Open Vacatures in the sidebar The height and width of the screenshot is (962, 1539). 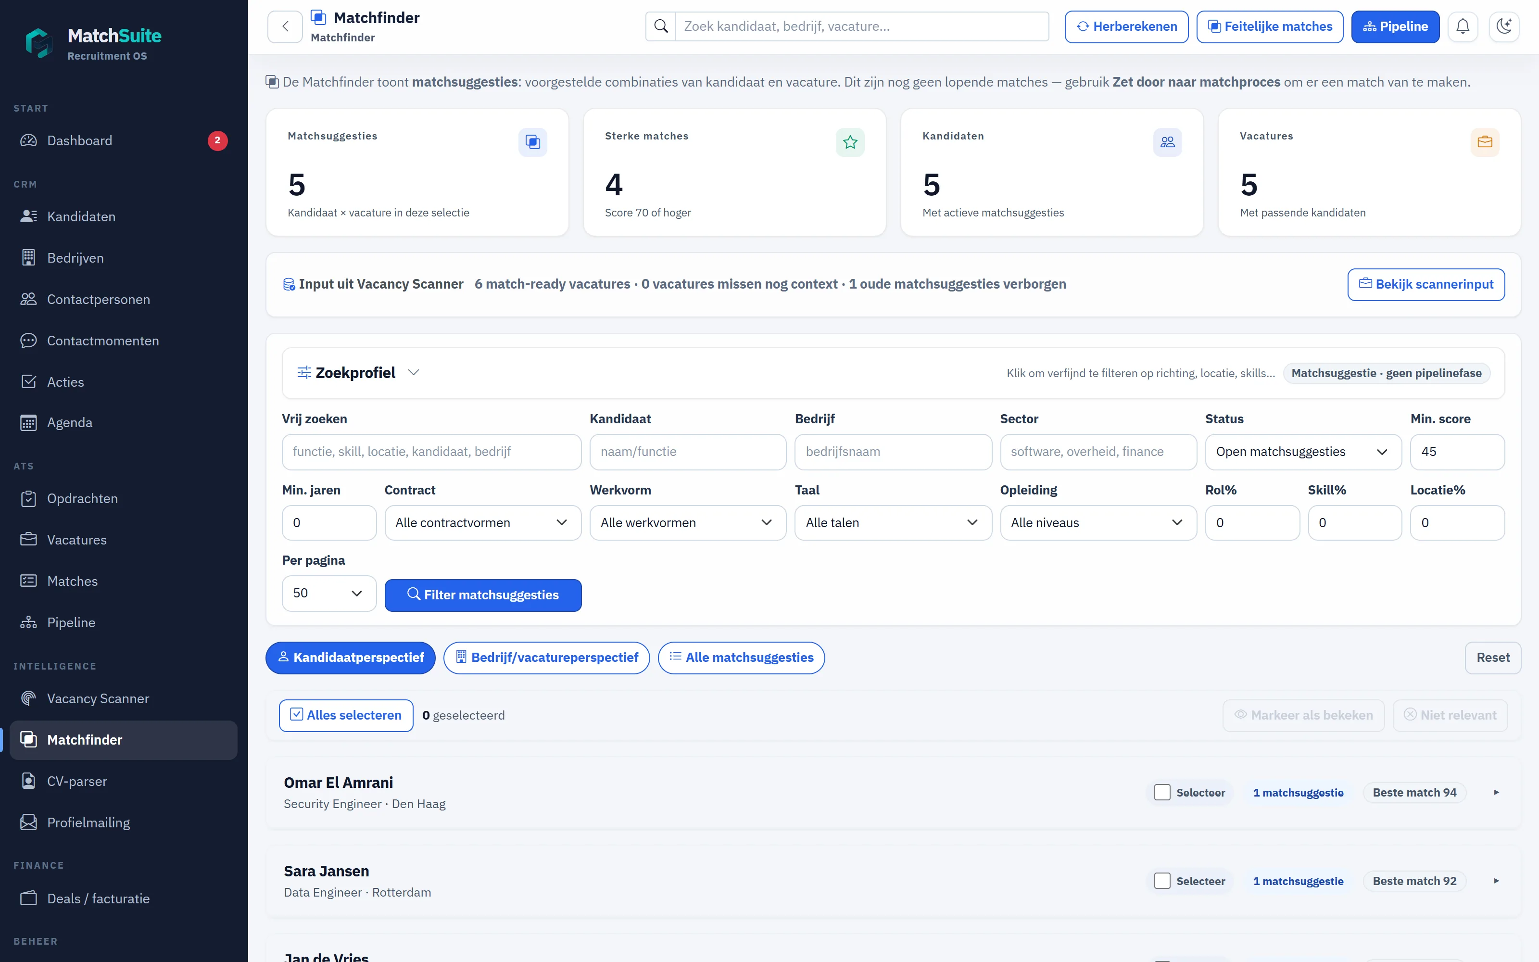pyautogui.click(x=124, y=540)
